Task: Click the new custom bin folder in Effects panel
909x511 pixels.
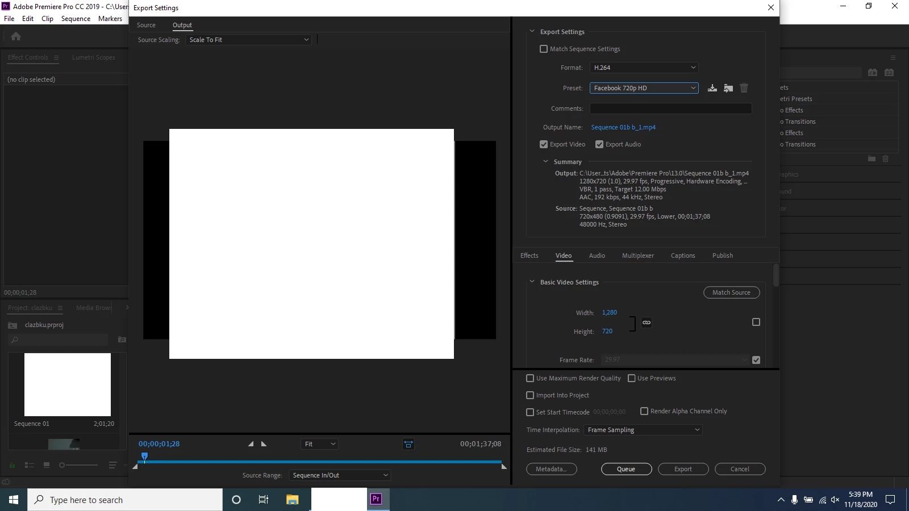Action: pyautogui.click(x=872, y=159)
